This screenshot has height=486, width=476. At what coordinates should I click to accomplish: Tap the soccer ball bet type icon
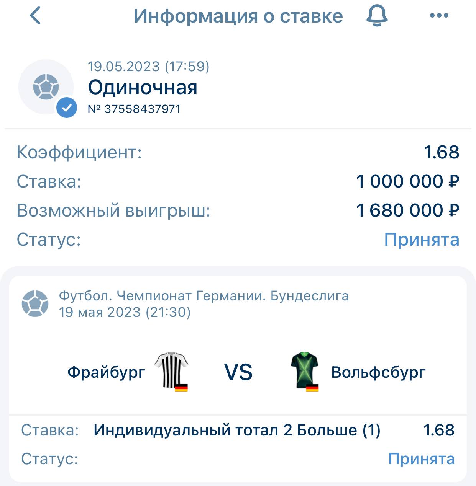pyautogui.click(x=46, y=87)
